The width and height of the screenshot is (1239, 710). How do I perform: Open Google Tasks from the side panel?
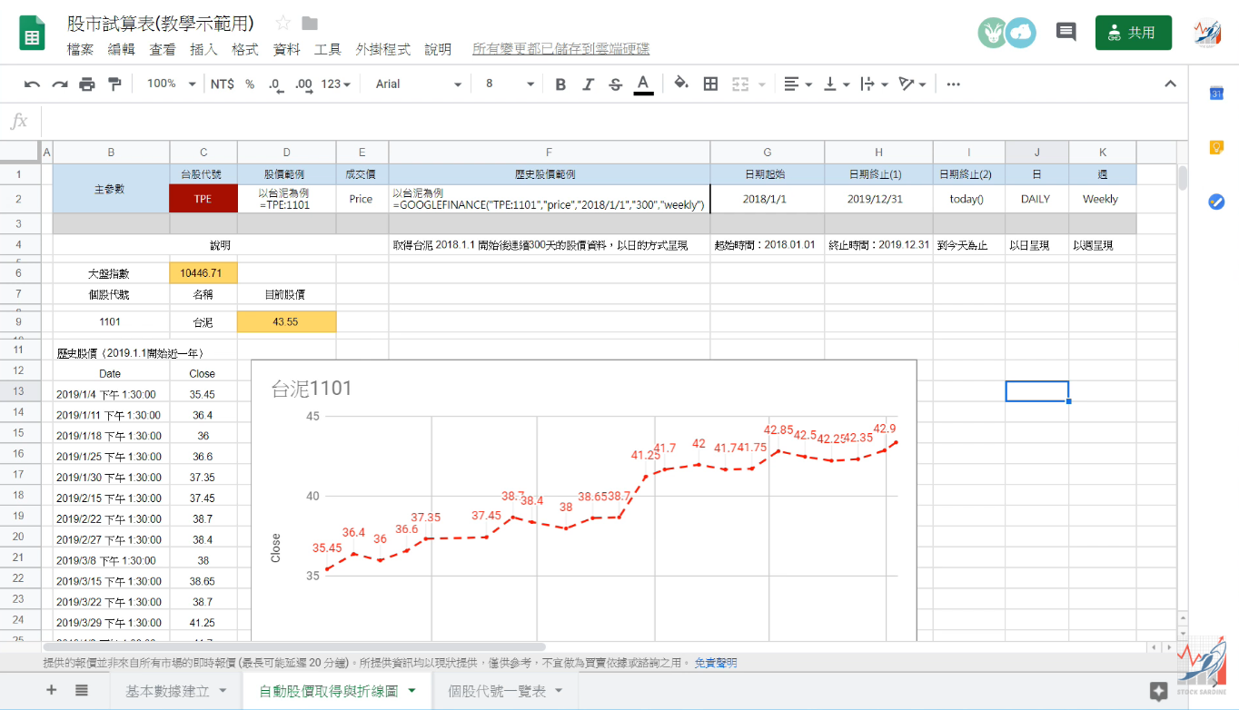click(x=1218, y=203)
